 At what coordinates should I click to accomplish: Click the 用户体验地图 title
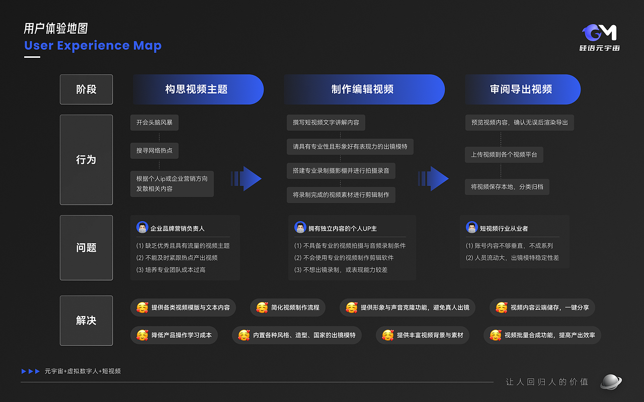56,28
